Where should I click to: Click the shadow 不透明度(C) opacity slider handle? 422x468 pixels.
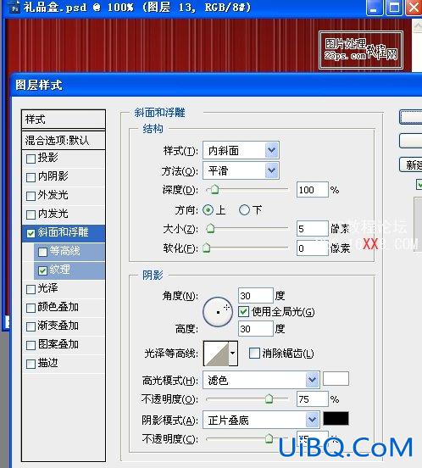point(269,438)
